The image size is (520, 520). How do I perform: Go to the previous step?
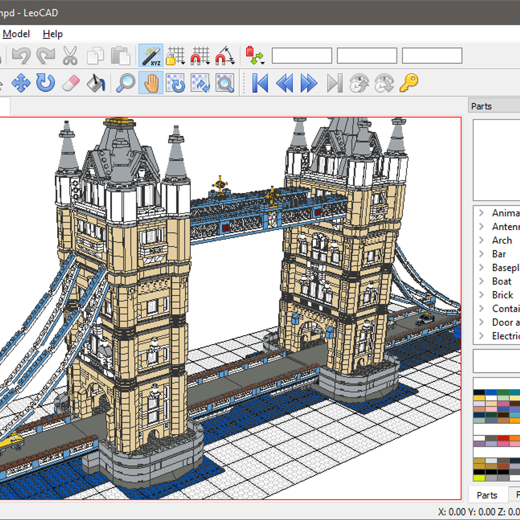coord(285,83)
